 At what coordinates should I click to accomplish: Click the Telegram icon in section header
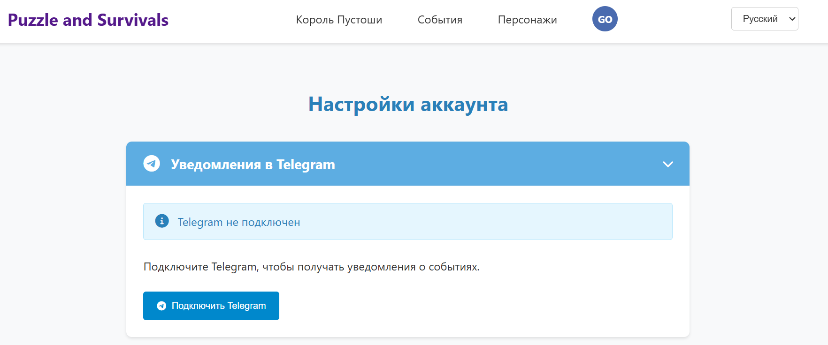point(152,164)
